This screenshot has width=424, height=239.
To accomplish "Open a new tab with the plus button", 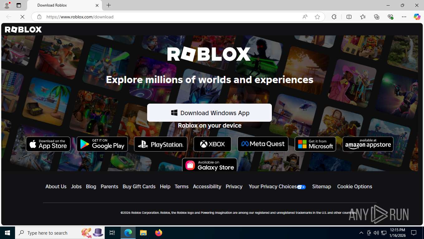I will click(x=108, y=5).
